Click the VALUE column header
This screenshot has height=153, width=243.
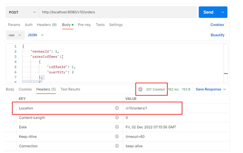click(131, 99)
